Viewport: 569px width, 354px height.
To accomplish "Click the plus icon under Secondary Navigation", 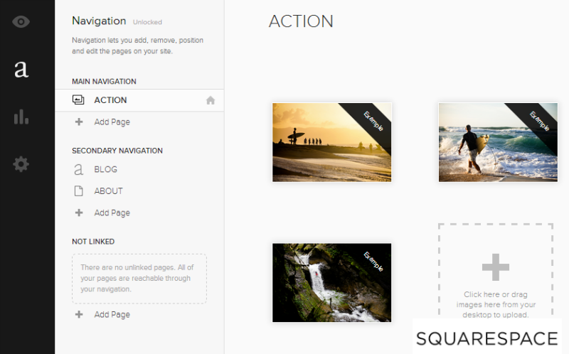I will [78, 213].
